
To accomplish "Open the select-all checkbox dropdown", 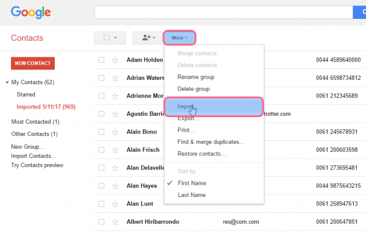I will pyautogui.click(x=110, y=38).
